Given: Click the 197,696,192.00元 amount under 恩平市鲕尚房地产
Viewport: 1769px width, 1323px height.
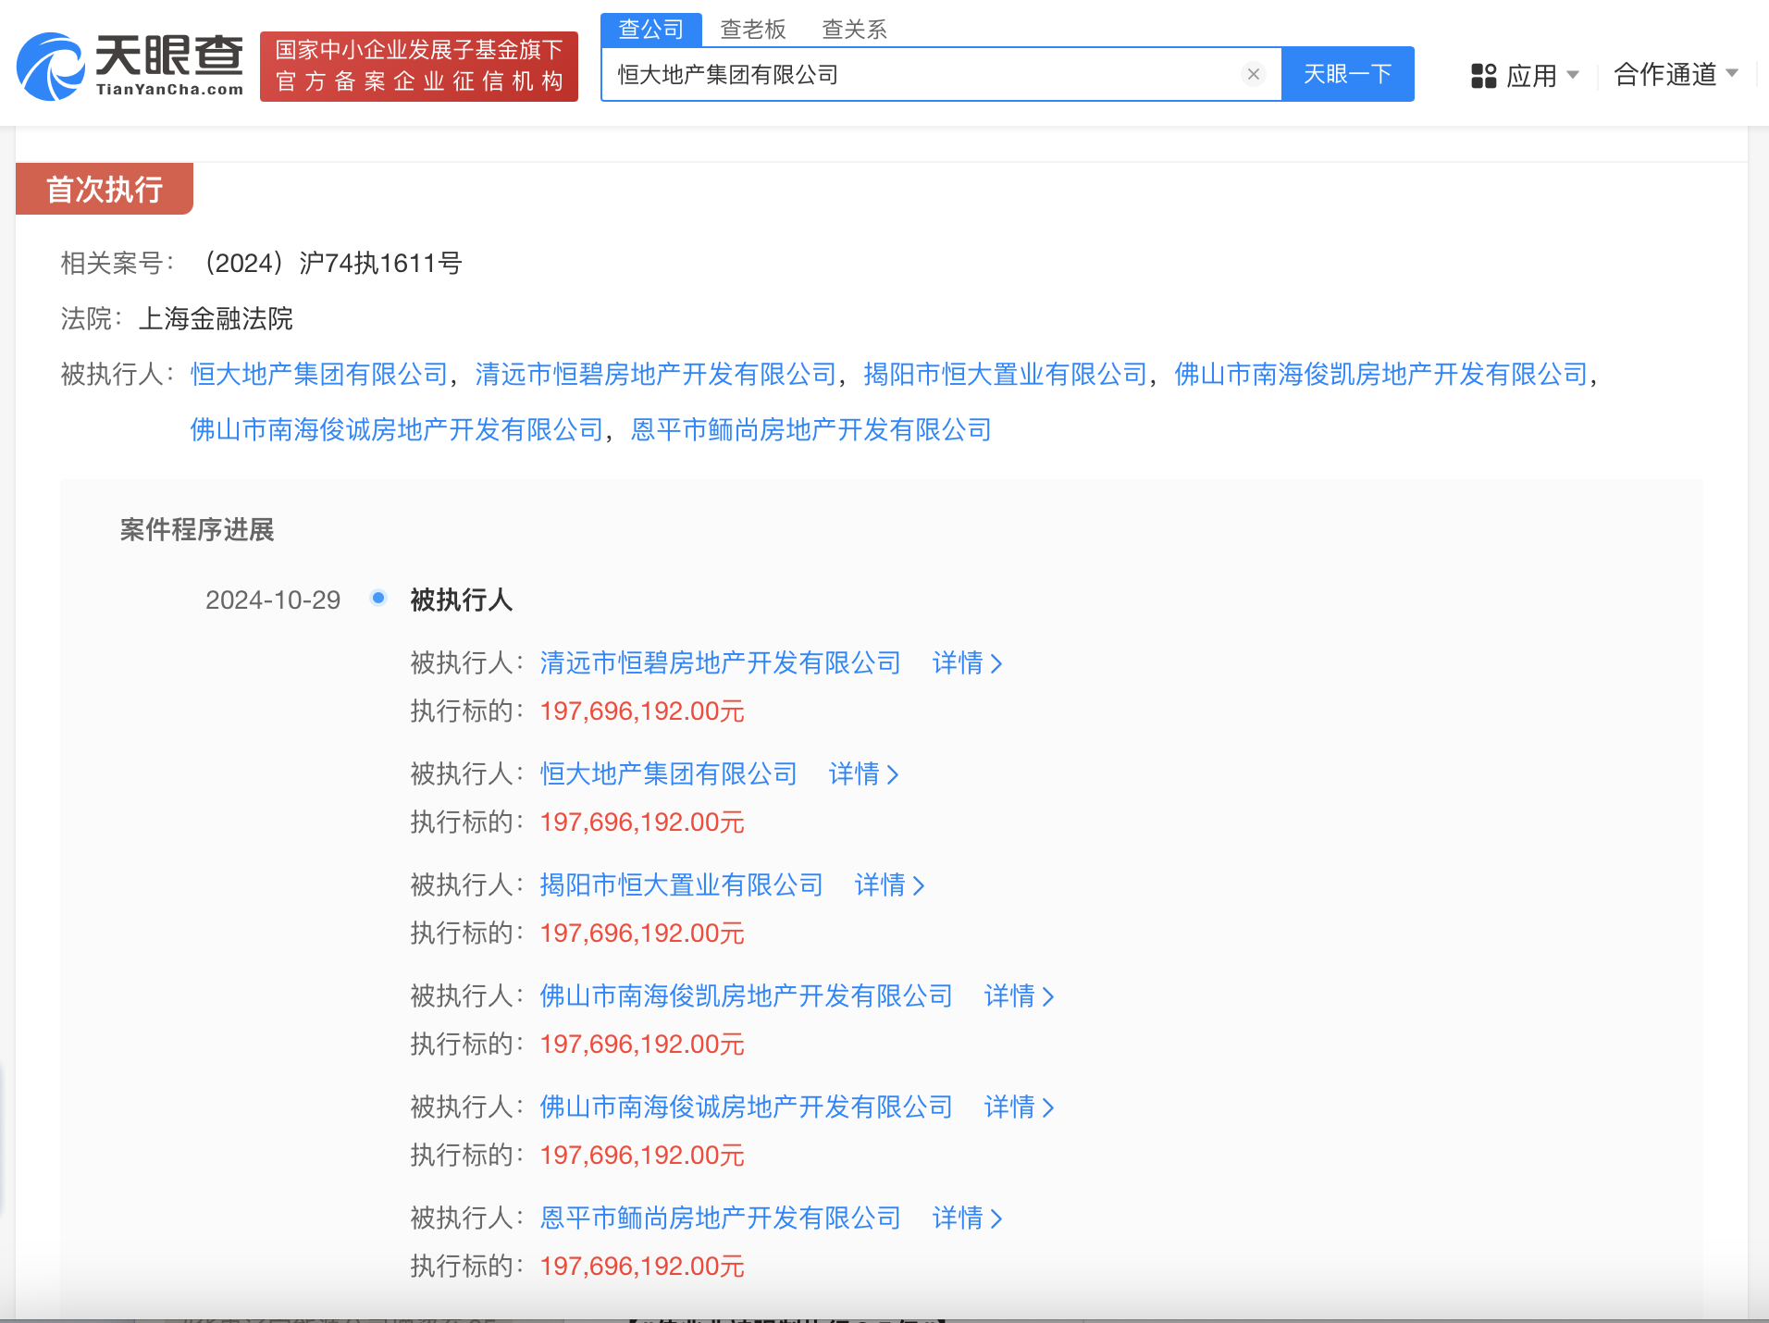Looking at the screenshot, I should (x=642, y=1266).
